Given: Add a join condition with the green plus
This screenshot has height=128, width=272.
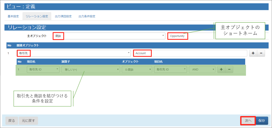Looking at the screenshot, I should pyautogui.click(x=221, y=69).
